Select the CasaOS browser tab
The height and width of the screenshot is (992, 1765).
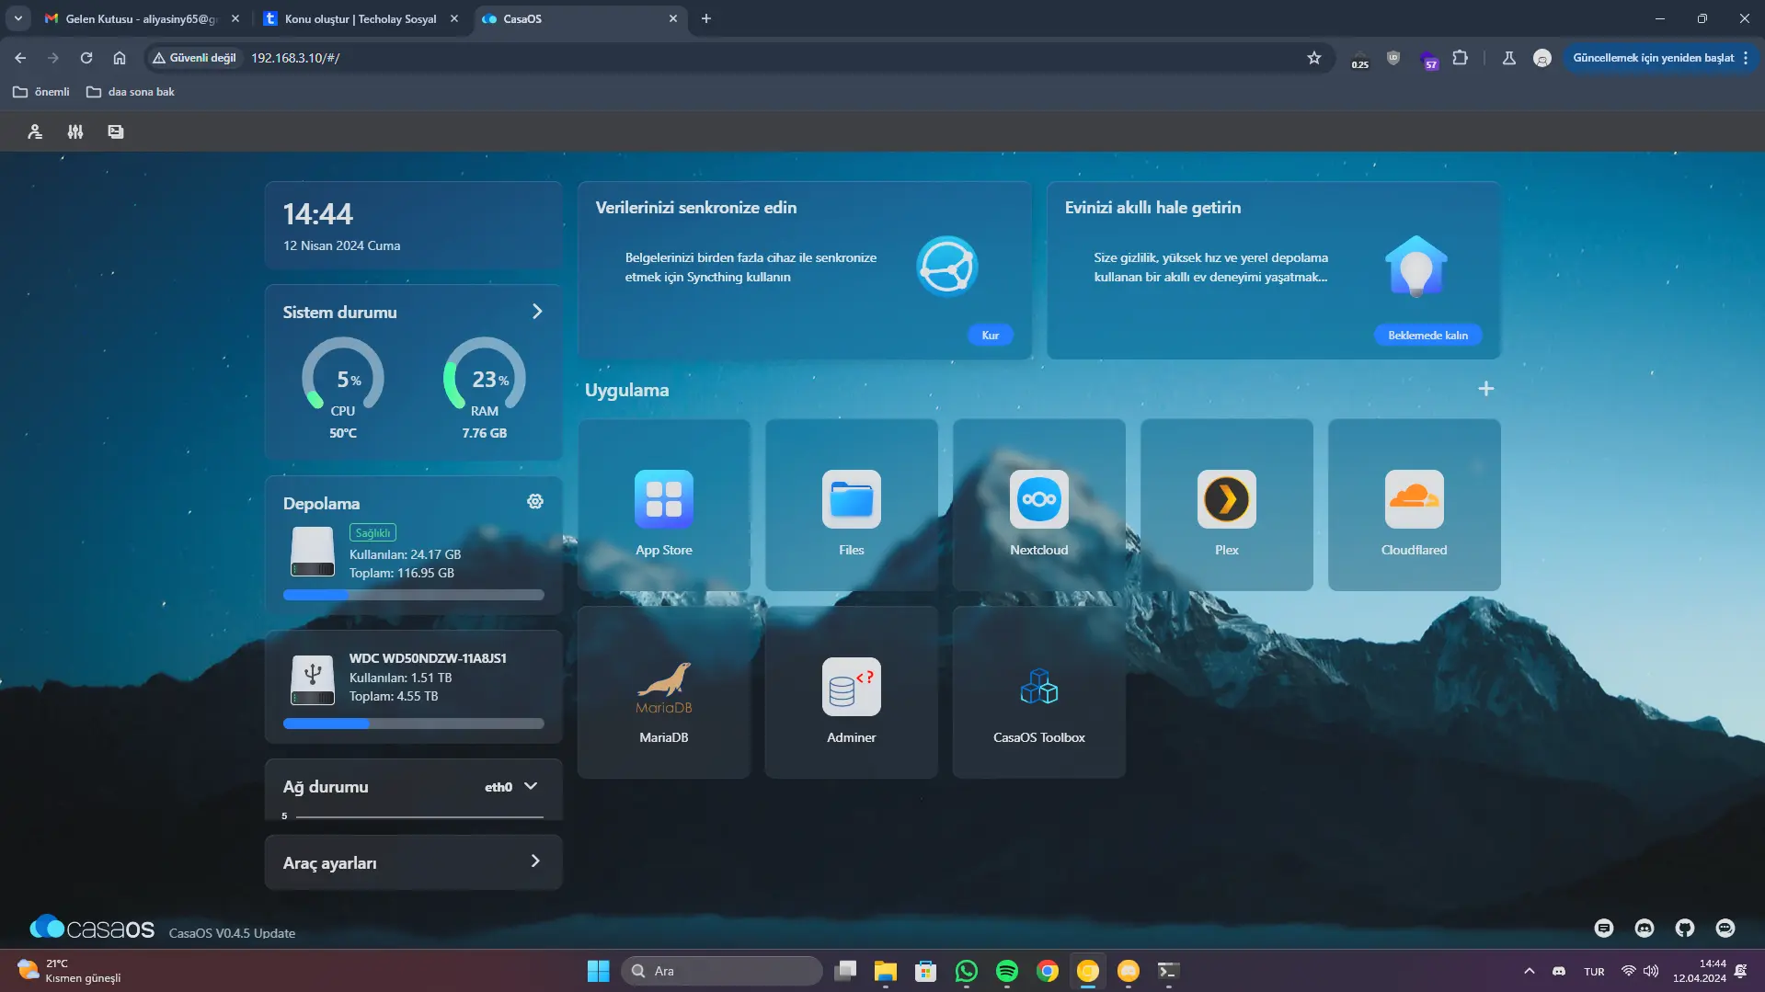click(580, 18)
